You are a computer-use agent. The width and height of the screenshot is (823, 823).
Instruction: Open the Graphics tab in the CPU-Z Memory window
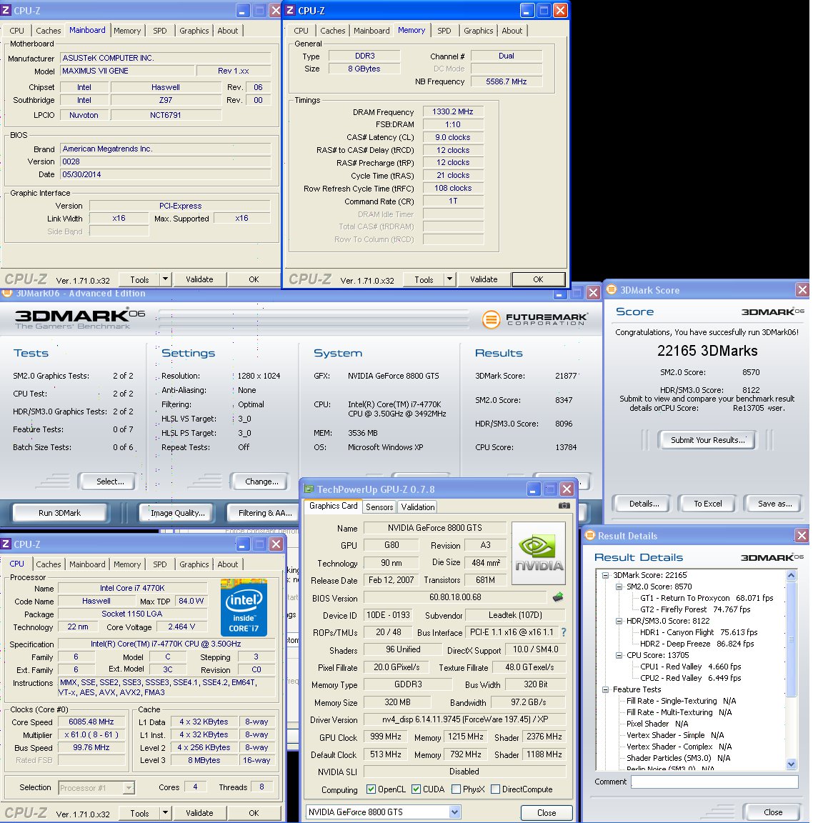[478, 31]
